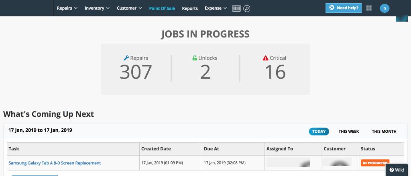Click the green Unlocks padlock icon
This screenshot has width=411, height=176.
click(195, 58)
